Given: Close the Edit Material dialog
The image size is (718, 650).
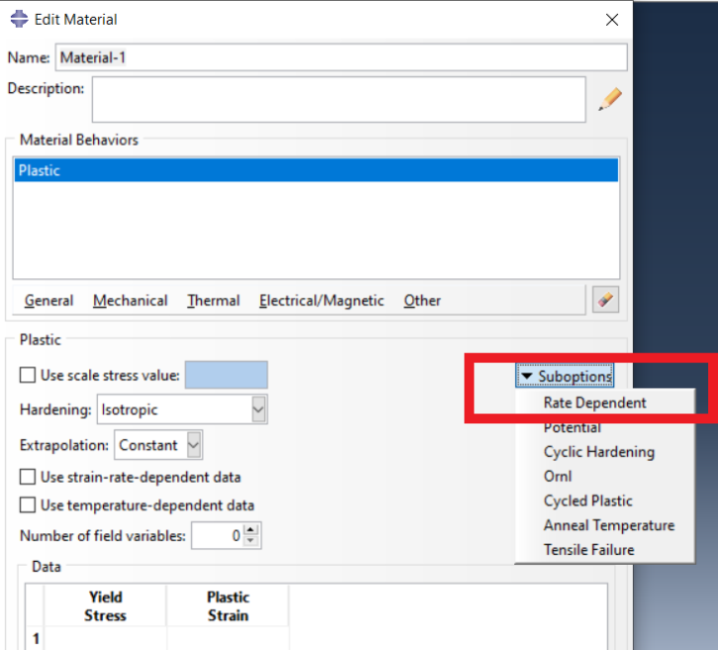Looking at the screenshot, I should click(x=611, y=20).
